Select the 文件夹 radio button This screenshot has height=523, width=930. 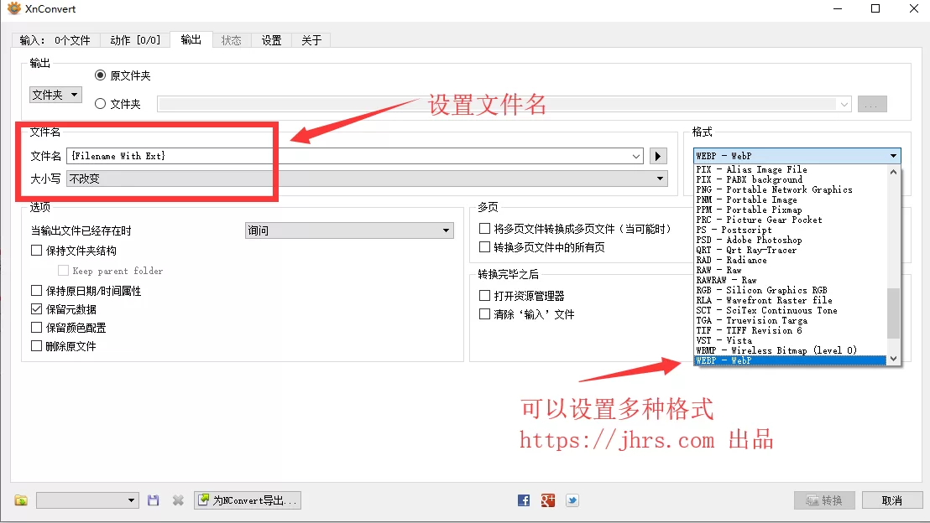(100, 104)
